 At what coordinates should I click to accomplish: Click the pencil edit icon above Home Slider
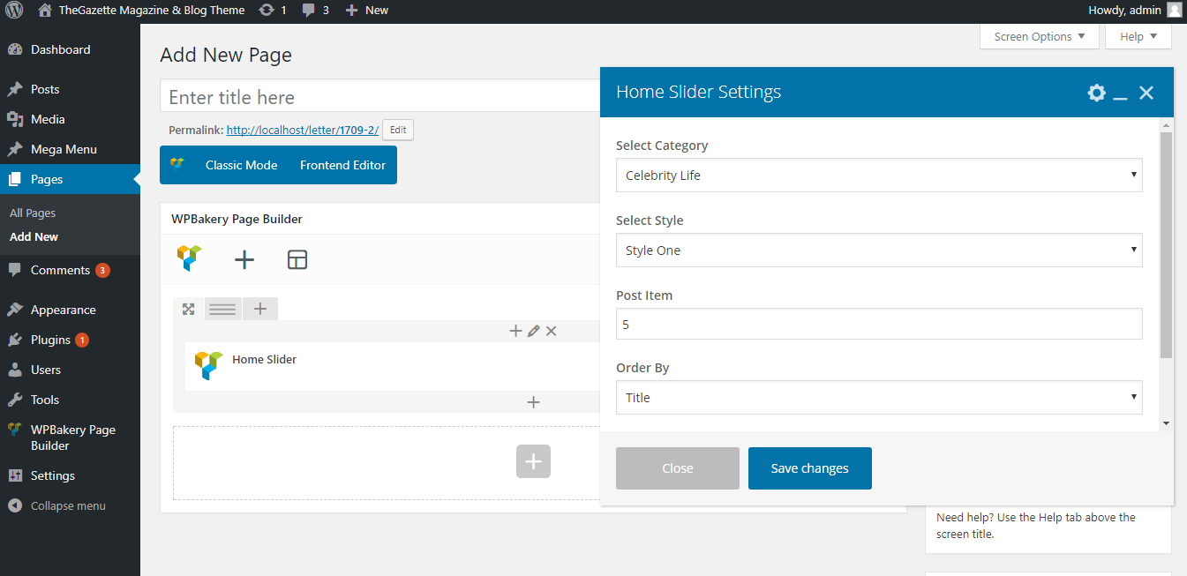click(533, 331)
